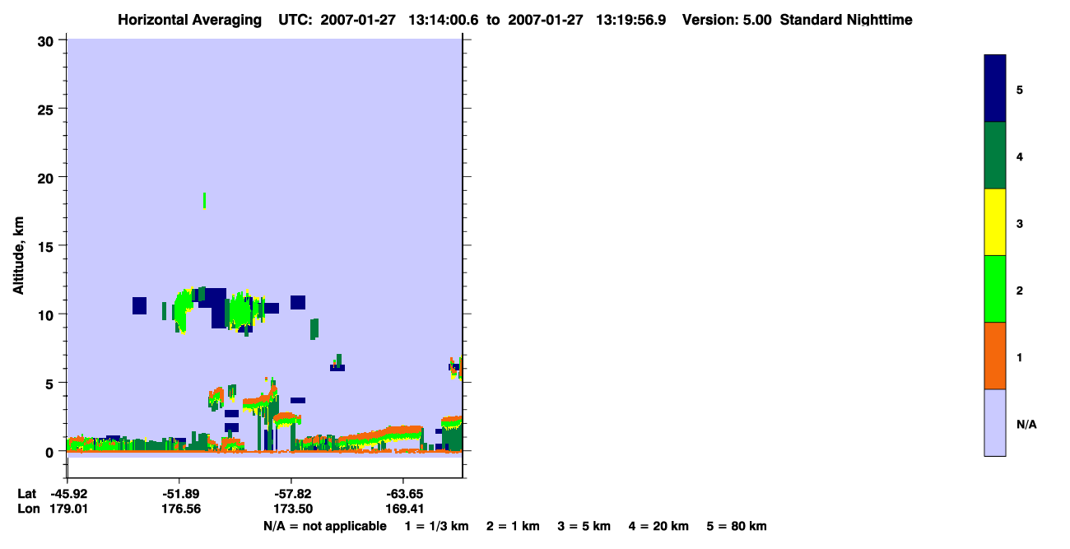This screenshot has width=1070, height=549.
Task: Click the '1 = 1/3 km' legend text
Action: tap(436, 526)
